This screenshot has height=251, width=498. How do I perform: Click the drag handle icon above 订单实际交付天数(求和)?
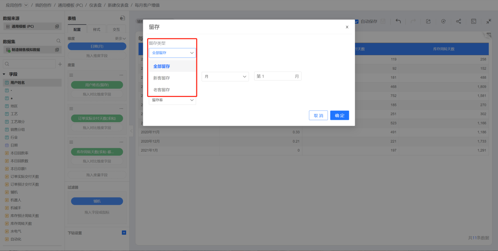[x=72, y=108]
